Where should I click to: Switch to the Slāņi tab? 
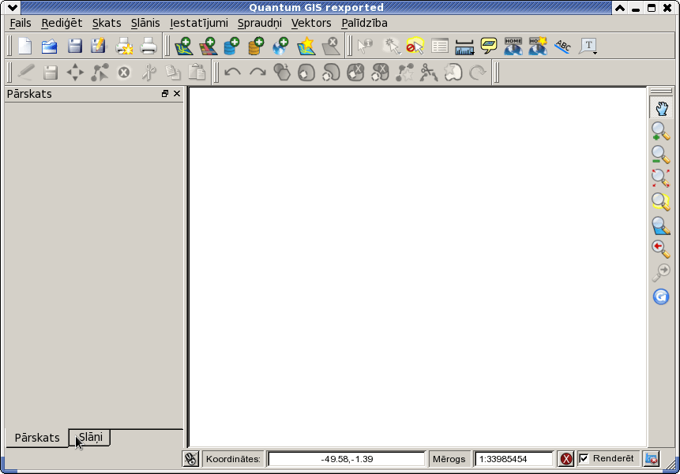pyautogui.click(x=90, y=437)
